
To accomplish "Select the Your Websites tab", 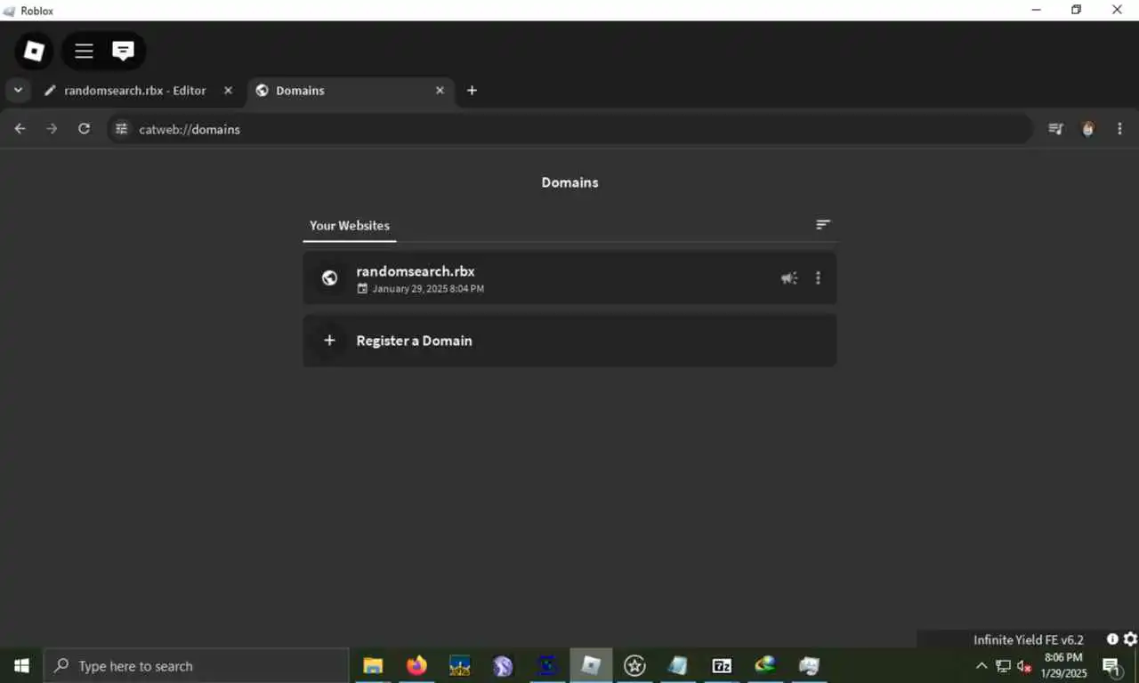I will point(350,226).
